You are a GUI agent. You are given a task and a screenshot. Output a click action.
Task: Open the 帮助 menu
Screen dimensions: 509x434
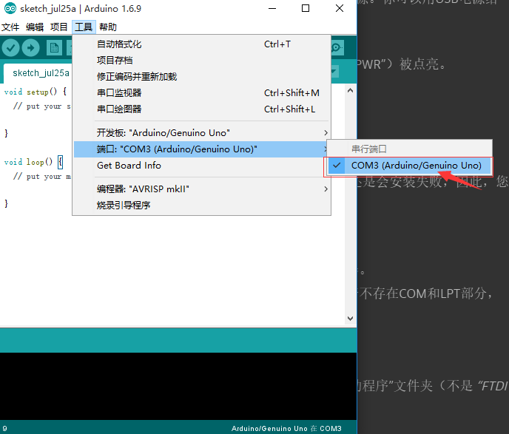coord(108,27)
